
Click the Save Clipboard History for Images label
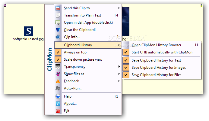[x=159, y=68]
